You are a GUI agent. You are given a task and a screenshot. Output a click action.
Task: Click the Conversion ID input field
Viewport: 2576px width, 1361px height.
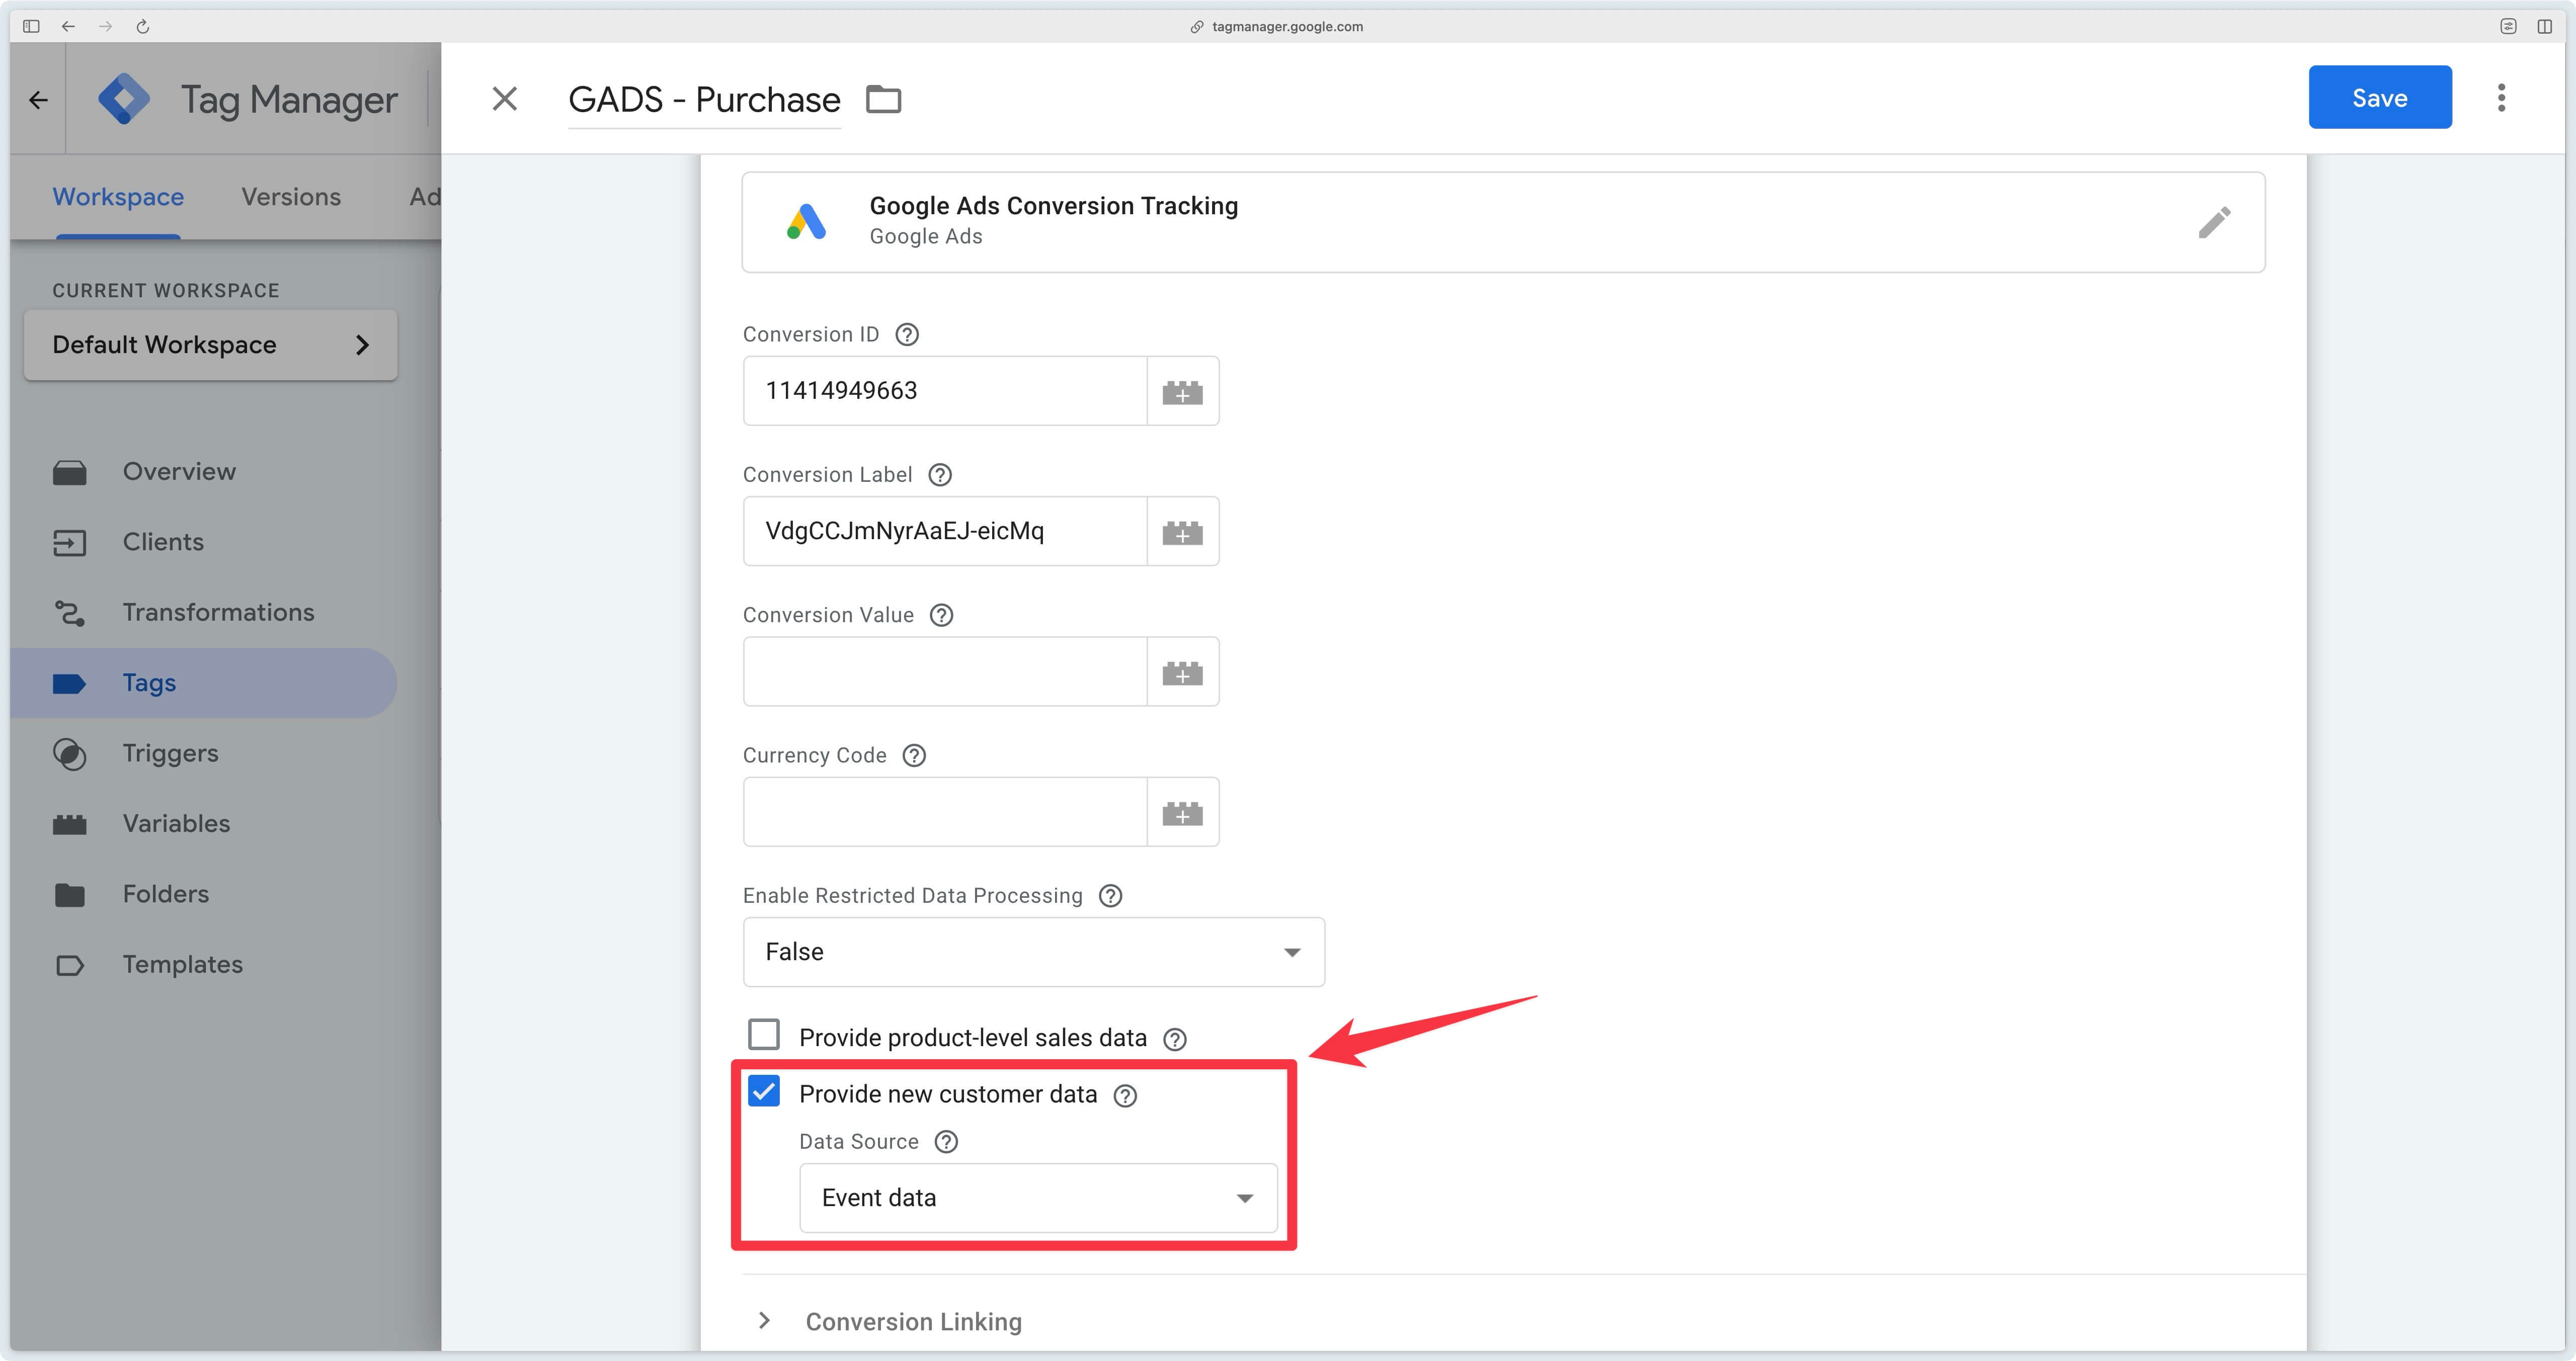945,391
